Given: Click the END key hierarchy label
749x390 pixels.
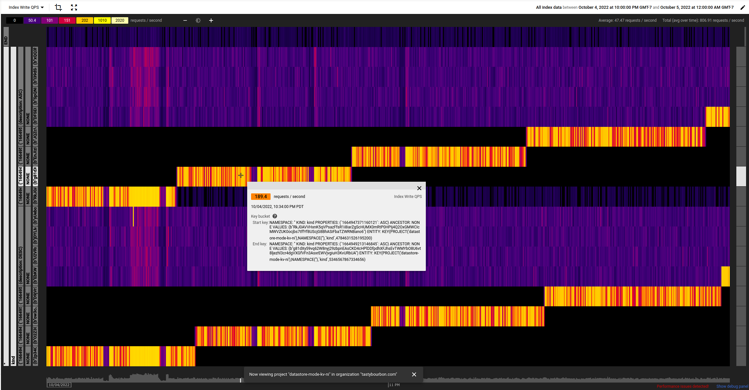Looking at the screenshot, I should [x=6, y=40].
